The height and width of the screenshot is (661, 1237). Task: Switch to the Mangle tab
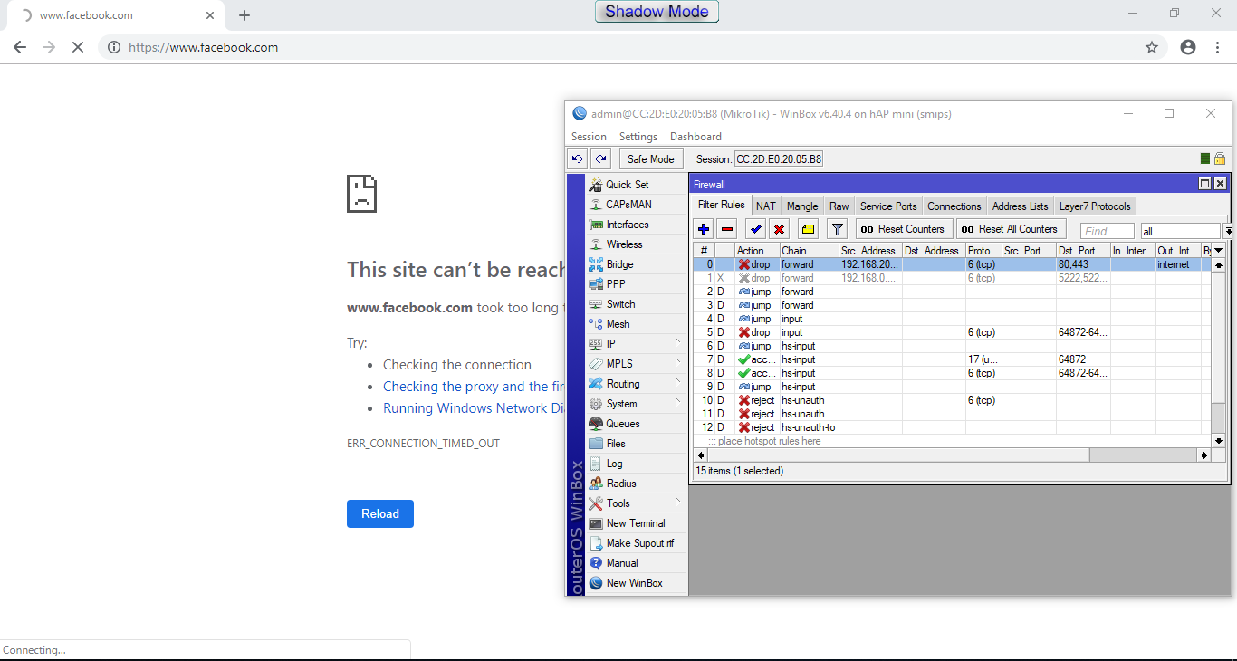point(802,206)
